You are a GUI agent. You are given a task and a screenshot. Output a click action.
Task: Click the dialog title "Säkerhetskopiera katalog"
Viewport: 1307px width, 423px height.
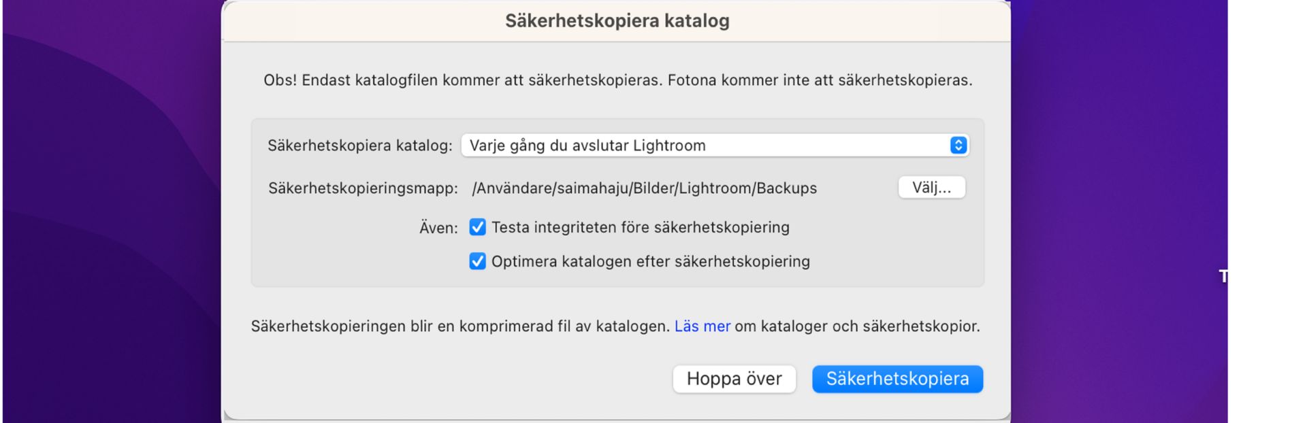click(x=617, y=20)
